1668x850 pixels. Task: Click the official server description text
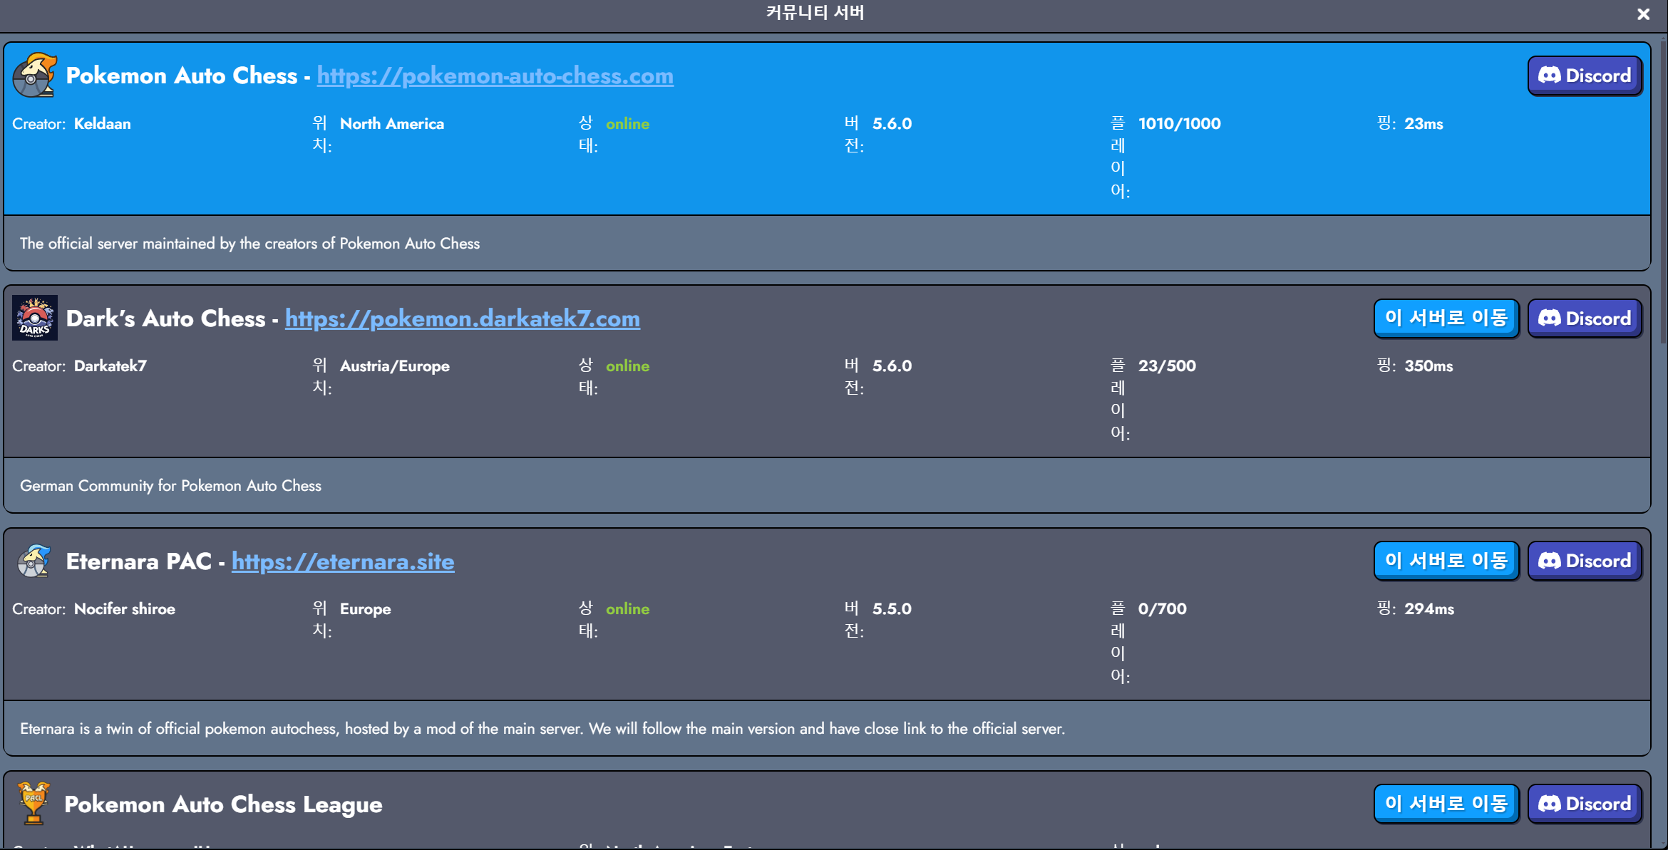click(249, 244)
